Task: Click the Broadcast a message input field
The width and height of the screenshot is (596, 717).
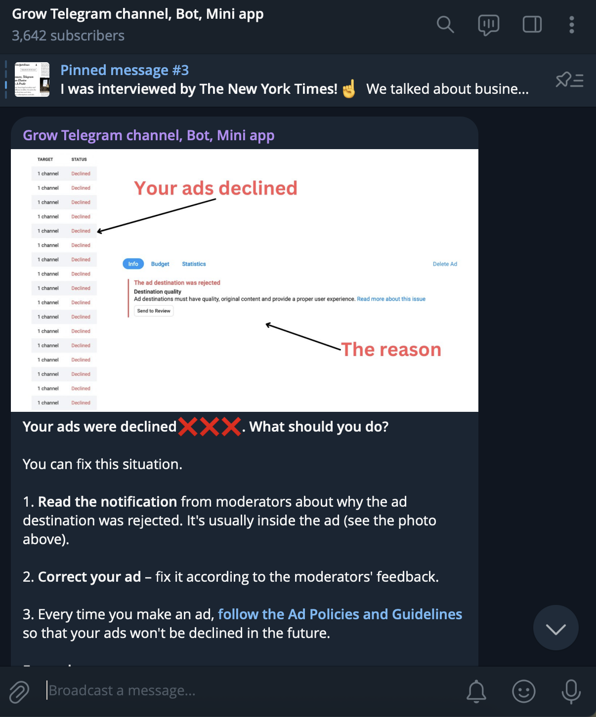Action: [x=247, y=690]
